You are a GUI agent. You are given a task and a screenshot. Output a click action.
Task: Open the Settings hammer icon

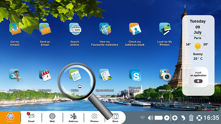point(15,75)
